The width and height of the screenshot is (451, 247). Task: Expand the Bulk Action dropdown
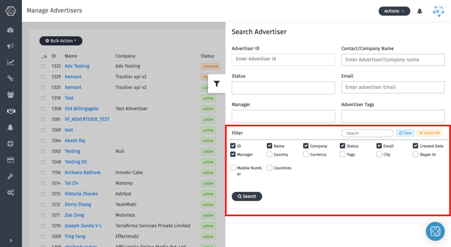coord(61,41)
